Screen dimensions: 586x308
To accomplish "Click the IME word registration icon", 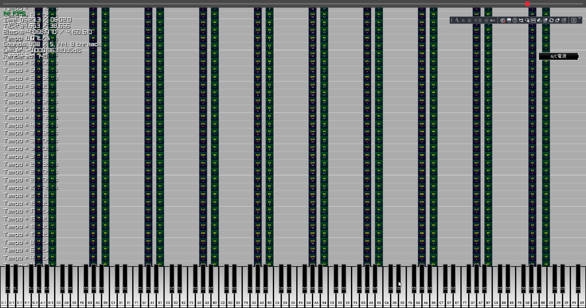I will 545,20.
